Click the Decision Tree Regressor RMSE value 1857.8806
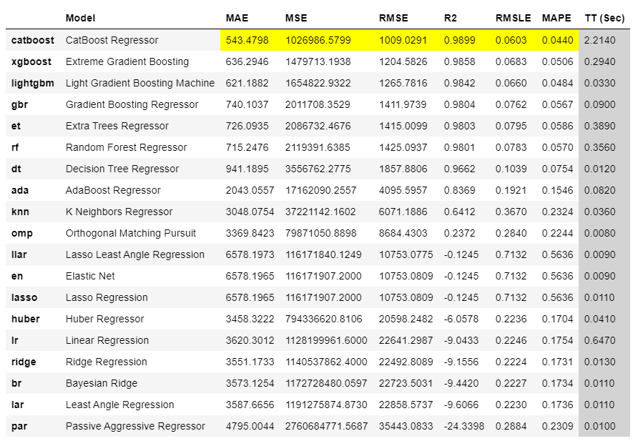638x441 pixels. tap(406, 169)
